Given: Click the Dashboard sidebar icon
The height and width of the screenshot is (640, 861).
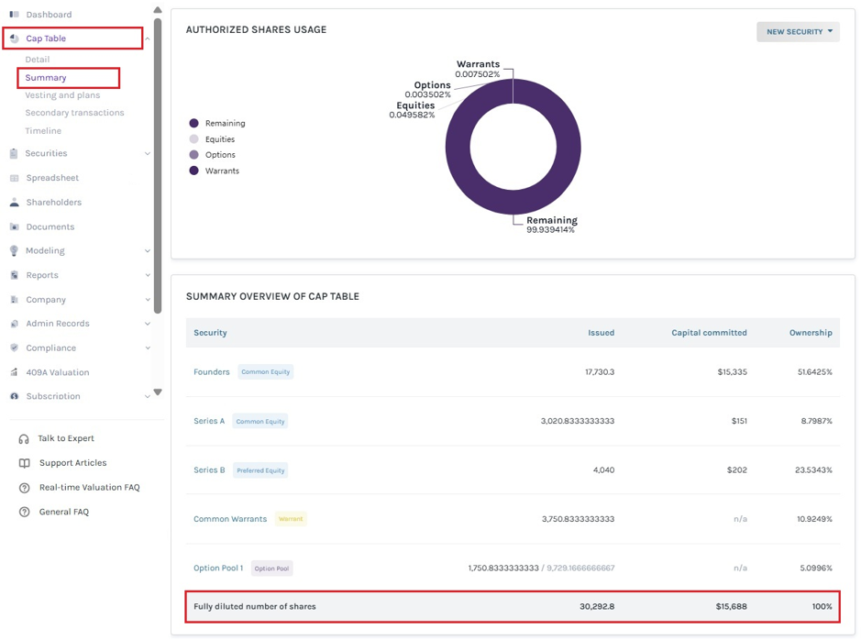Looking at the screenshot, I should [x=15, y=15].
